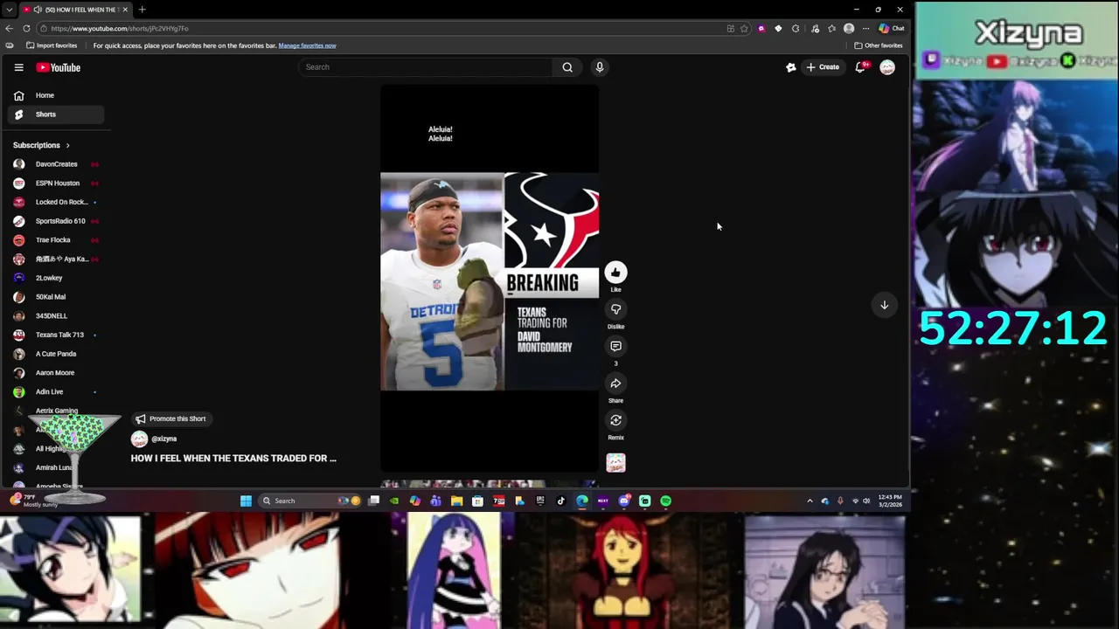Open the DavonCreates subscription channel
The width and height of the screenshot is (1119, 629).
click(56, 164)
